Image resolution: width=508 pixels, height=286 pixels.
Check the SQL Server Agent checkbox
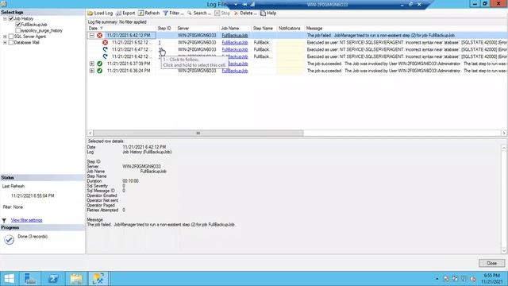11,37
